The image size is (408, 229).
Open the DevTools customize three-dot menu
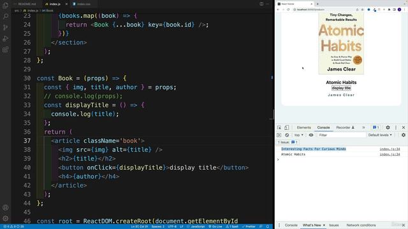click(396, 127)
